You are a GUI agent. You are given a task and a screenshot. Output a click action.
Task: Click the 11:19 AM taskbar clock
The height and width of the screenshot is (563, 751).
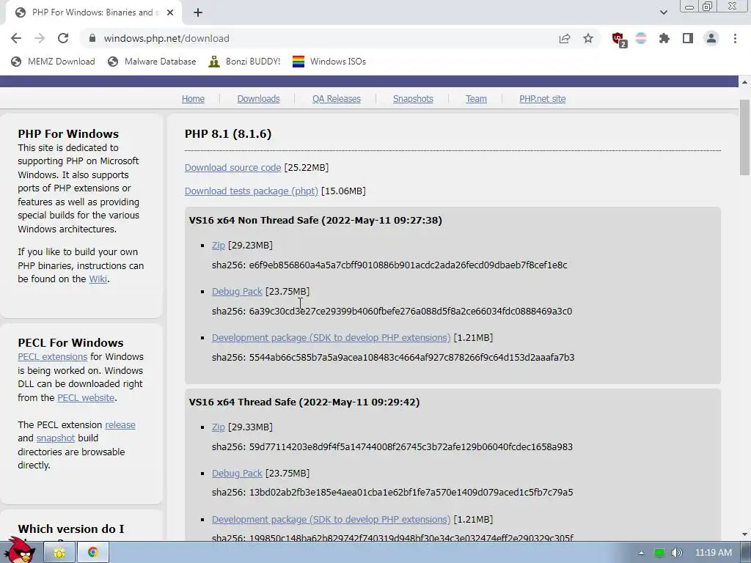[x=713, y=553]
